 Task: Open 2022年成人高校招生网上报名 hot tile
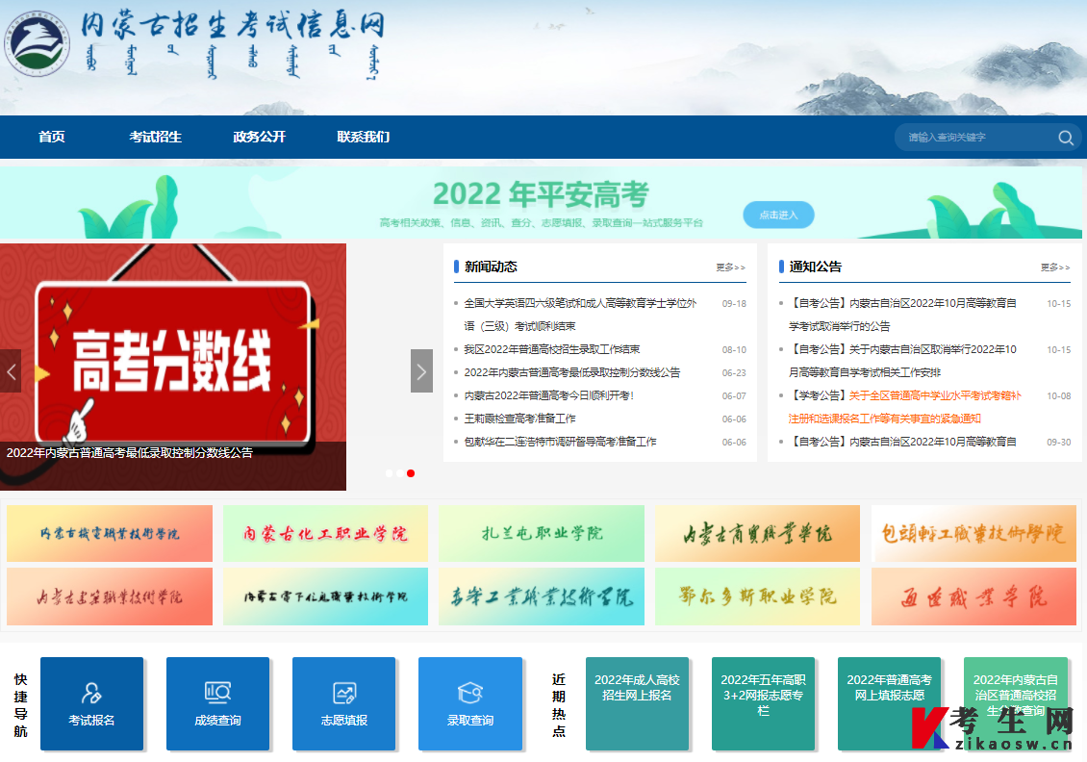(637, 703)
